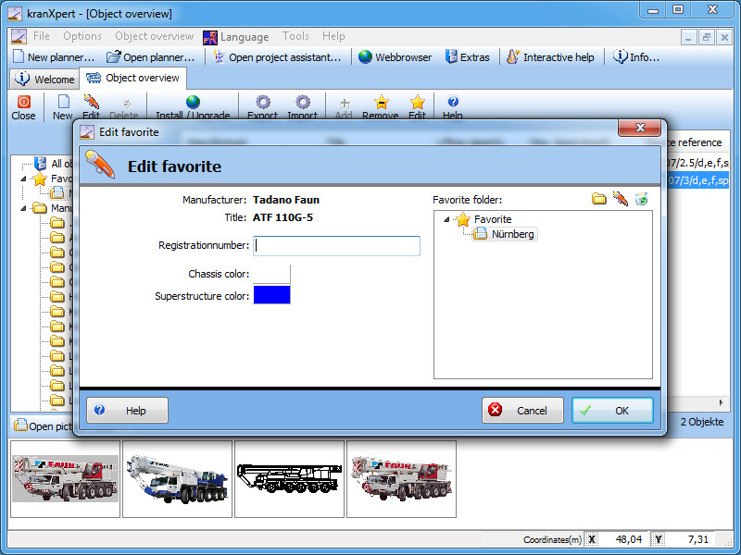Click the Remove favorite star icon

click(x=381, y=103)
